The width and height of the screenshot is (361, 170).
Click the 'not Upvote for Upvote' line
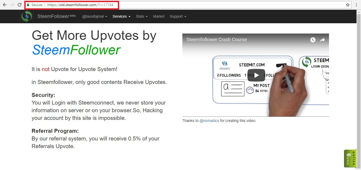click(75, 69)
